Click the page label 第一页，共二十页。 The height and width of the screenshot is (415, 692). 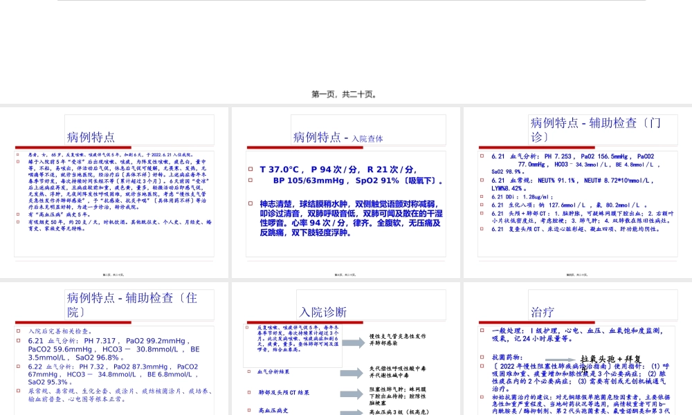(344, 94)
